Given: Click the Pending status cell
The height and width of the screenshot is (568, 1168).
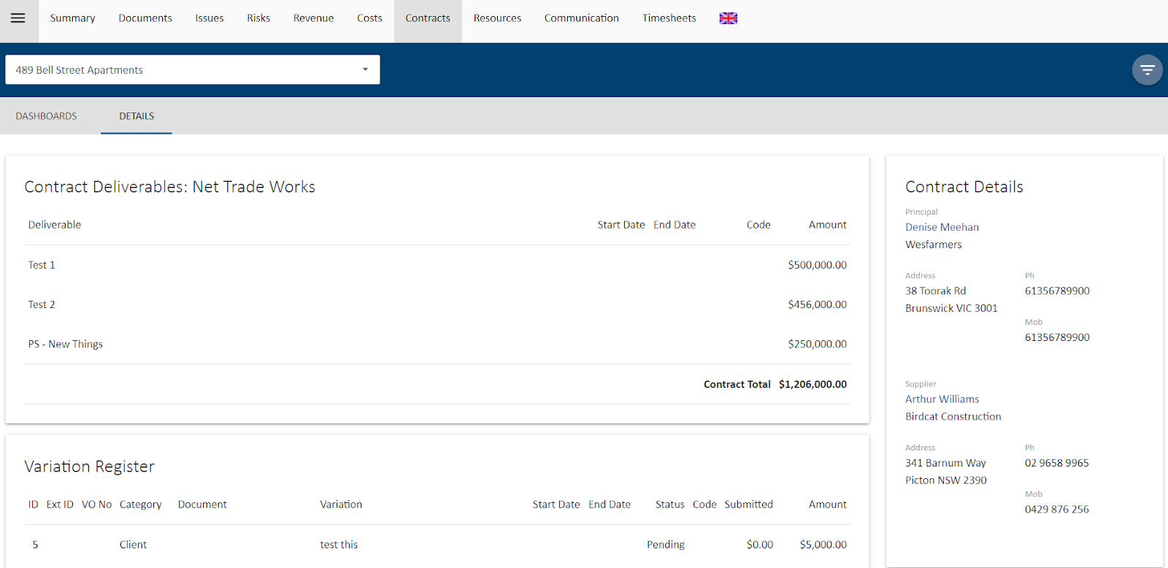Looking at the screenshot, I should [666, 545].
